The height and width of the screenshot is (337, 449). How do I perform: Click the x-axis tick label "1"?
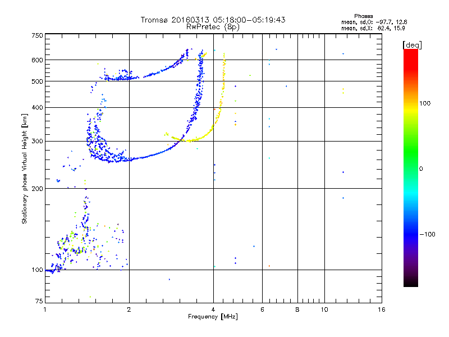tap(45, 309)
